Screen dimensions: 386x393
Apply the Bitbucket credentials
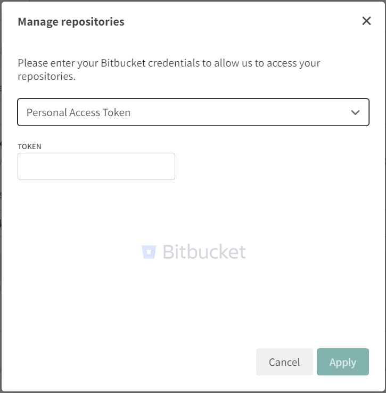point(342,362)
